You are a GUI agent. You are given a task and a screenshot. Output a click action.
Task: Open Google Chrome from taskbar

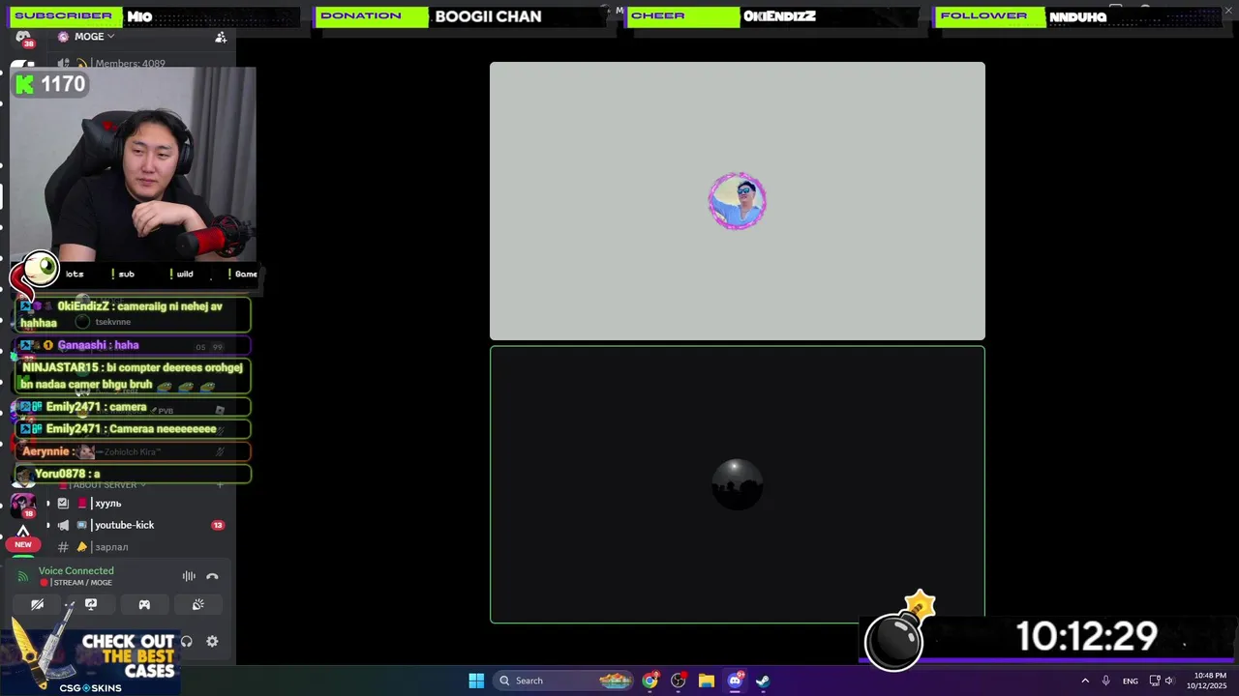click(650, 681)
